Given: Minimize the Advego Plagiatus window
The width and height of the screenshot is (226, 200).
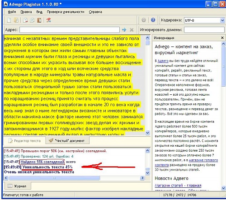Looking at the screenshot, I should pyautogui.click(x=208, y=4).
